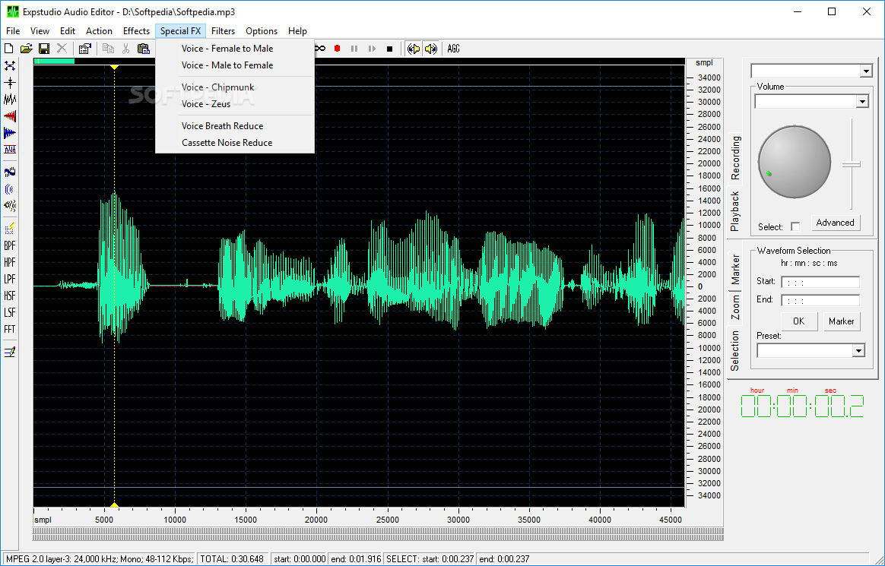
Task: Click the left-arrow speaker icon
Action: coord(414,49)
